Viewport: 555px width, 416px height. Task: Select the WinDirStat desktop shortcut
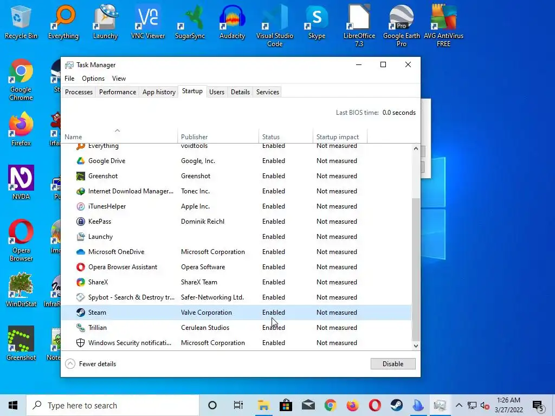(x=21, y=290)
